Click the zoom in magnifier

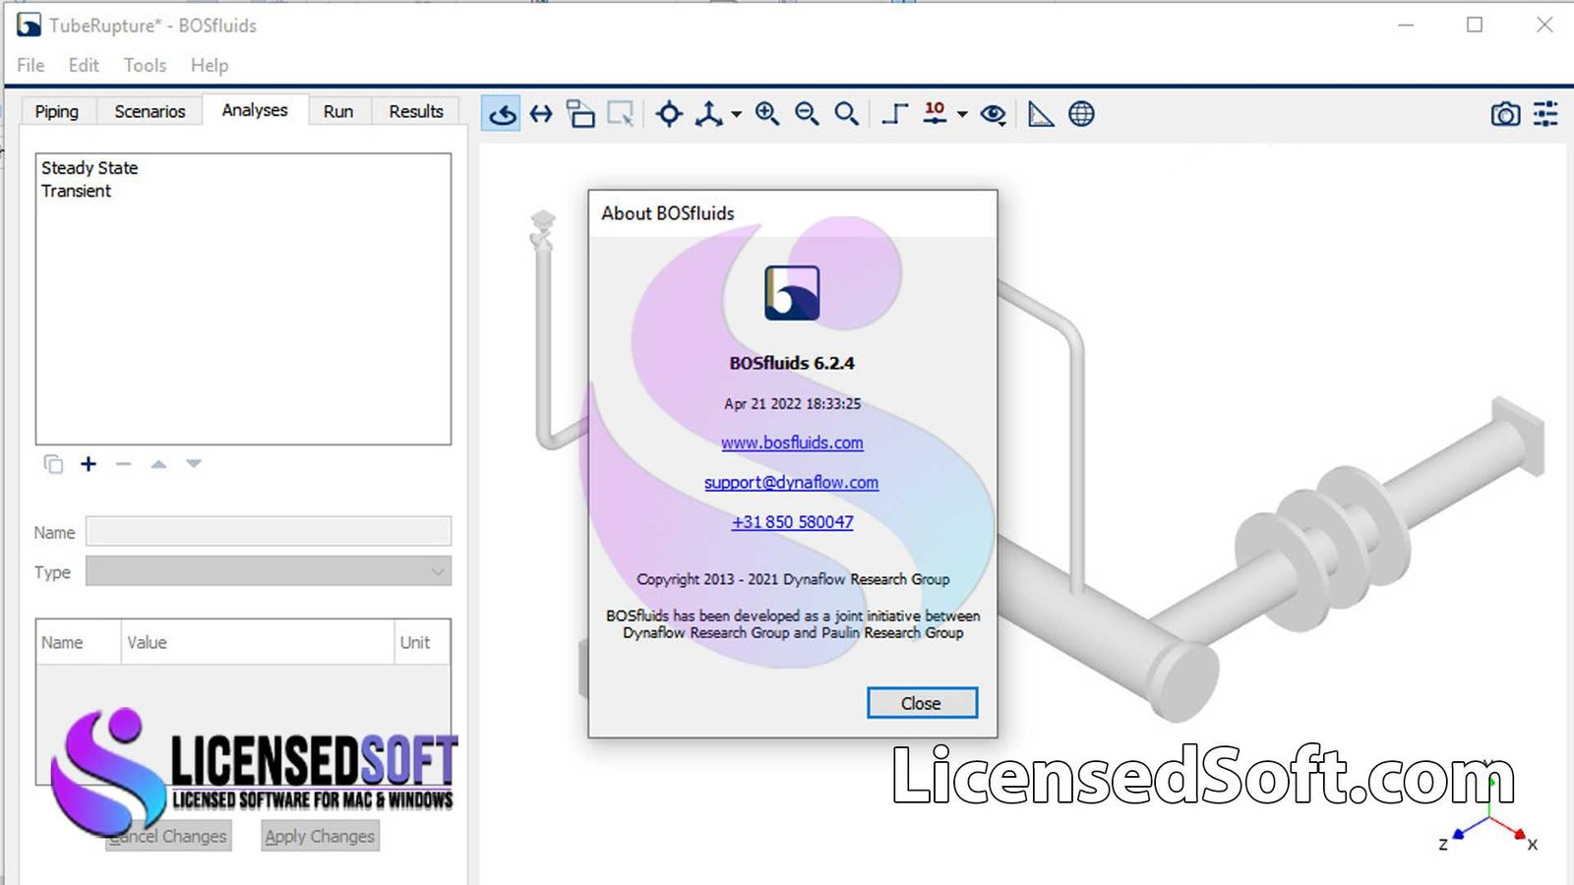point(767,114)
